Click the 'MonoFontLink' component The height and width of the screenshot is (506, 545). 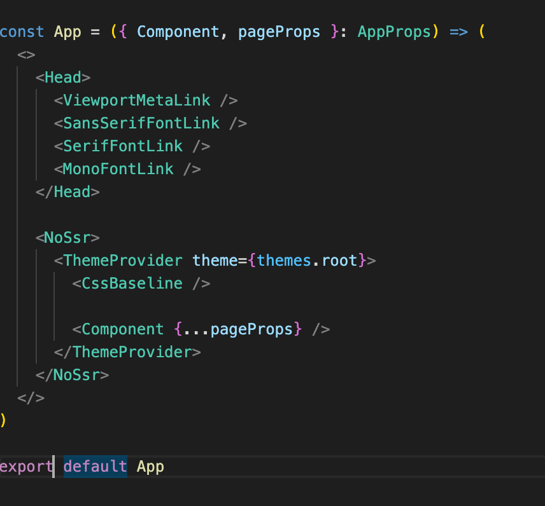(x=118, y=169)
